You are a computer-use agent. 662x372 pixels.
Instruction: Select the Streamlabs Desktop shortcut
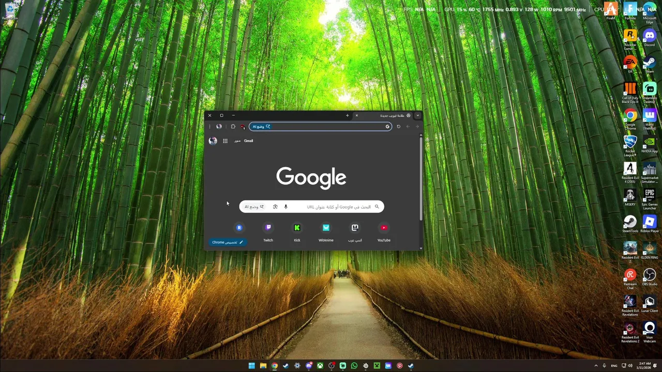click(x=650, y=93)
